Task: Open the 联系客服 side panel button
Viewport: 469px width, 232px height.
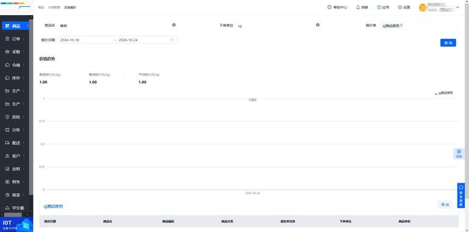Action: click(x=460, y=196)
